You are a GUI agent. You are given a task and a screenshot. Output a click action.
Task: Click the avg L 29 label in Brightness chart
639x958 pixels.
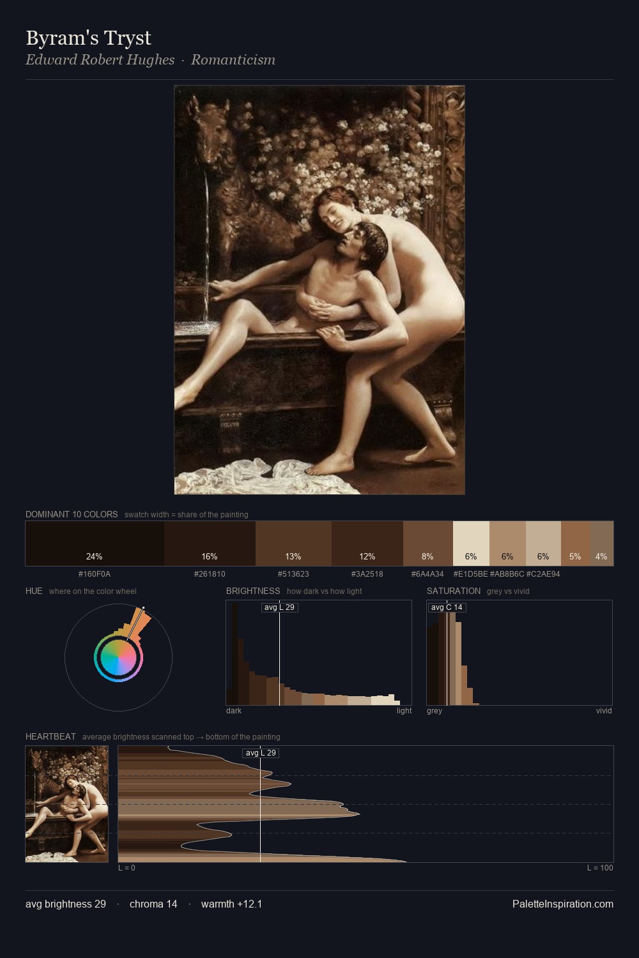click(280, 607)
